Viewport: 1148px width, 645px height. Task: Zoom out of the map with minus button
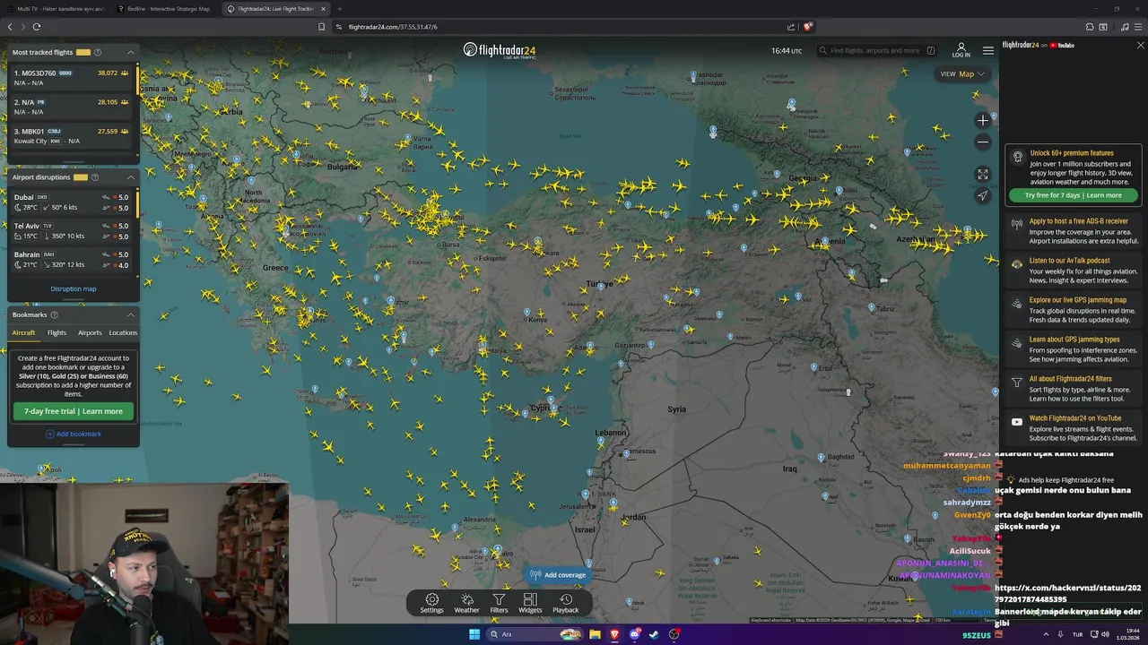983,142
